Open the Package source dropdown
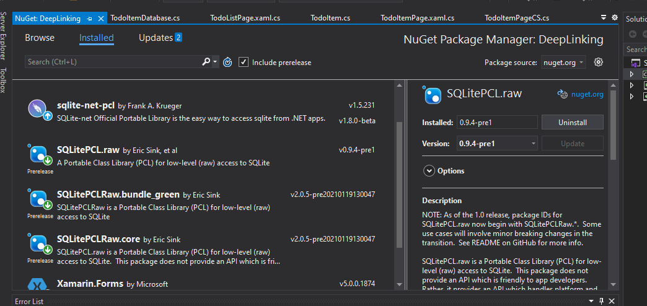Viewport: 647px width, 306px height. tap(563, 63)
